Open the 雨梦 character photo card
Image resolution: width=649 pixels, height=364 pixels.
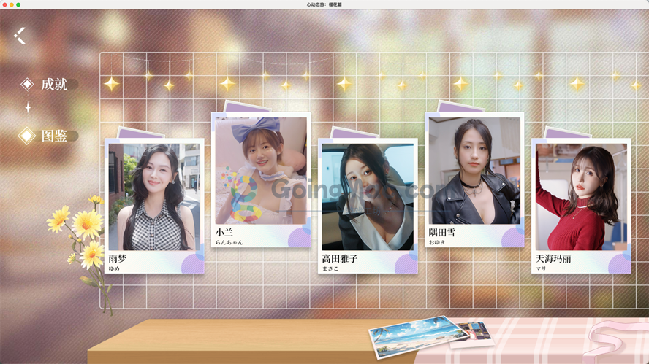154,197
